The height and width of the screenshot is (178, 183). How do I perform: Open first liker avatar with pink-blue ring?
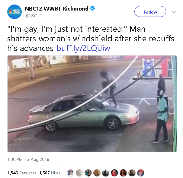tap(71, 173)
